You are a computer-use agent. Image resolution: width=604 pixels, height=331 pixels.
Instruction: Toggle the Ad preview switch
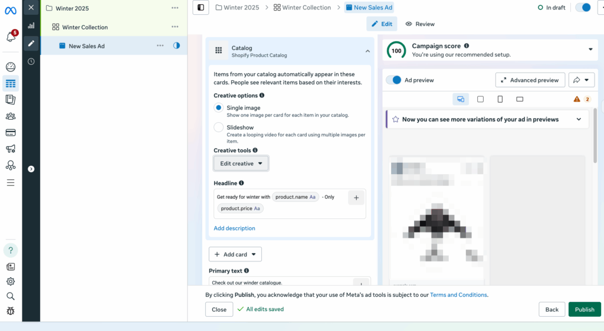coord(393,80)
